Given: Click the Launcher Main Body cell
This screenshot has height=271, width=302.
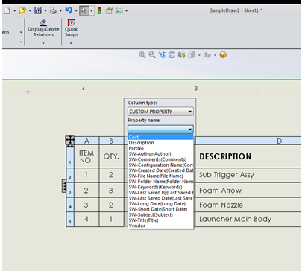Looking at the screenshot, I should click(248, 219).
